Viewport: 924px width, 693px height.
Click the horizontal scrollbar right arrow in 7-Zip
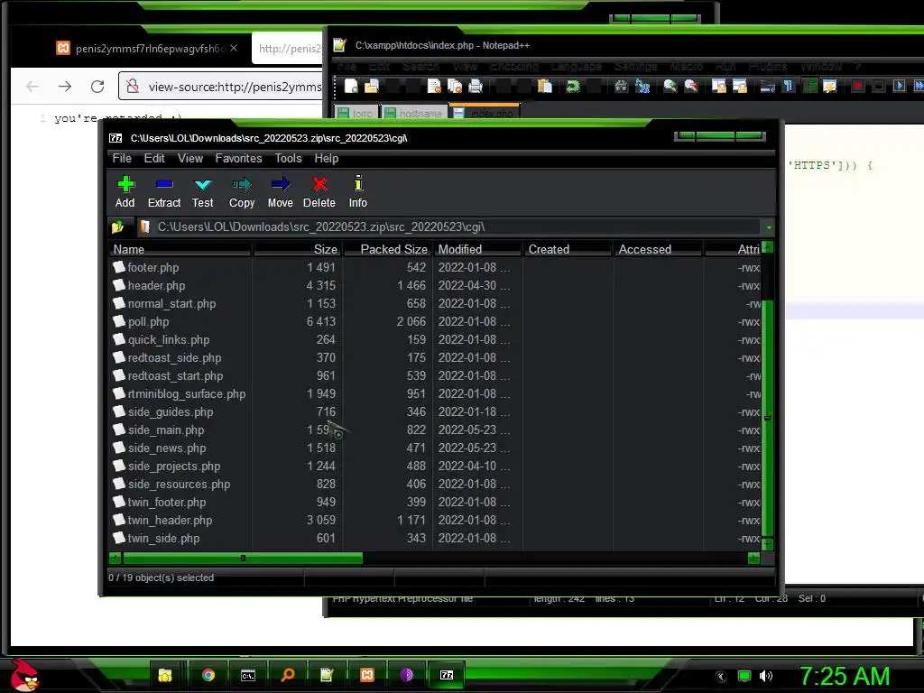tap(753, 558)
